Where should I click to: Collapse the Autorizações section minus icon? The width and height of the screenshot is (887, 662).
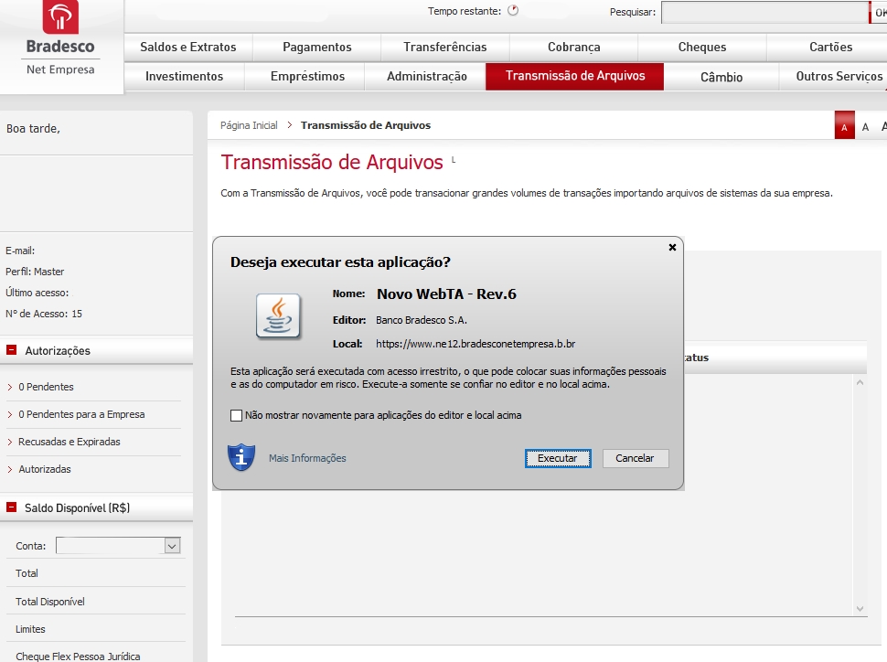[12, 350]
